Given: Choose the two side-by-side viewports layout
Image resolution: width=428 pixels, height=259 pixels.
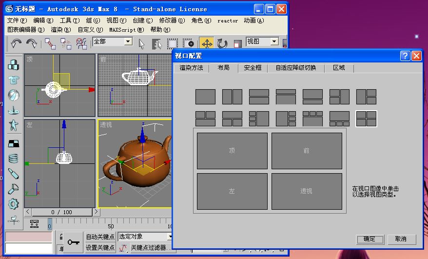Looking at the screenshot, I should coord(232,97).
